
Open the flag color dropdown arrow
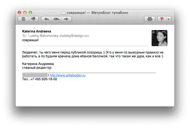(169, 19)
